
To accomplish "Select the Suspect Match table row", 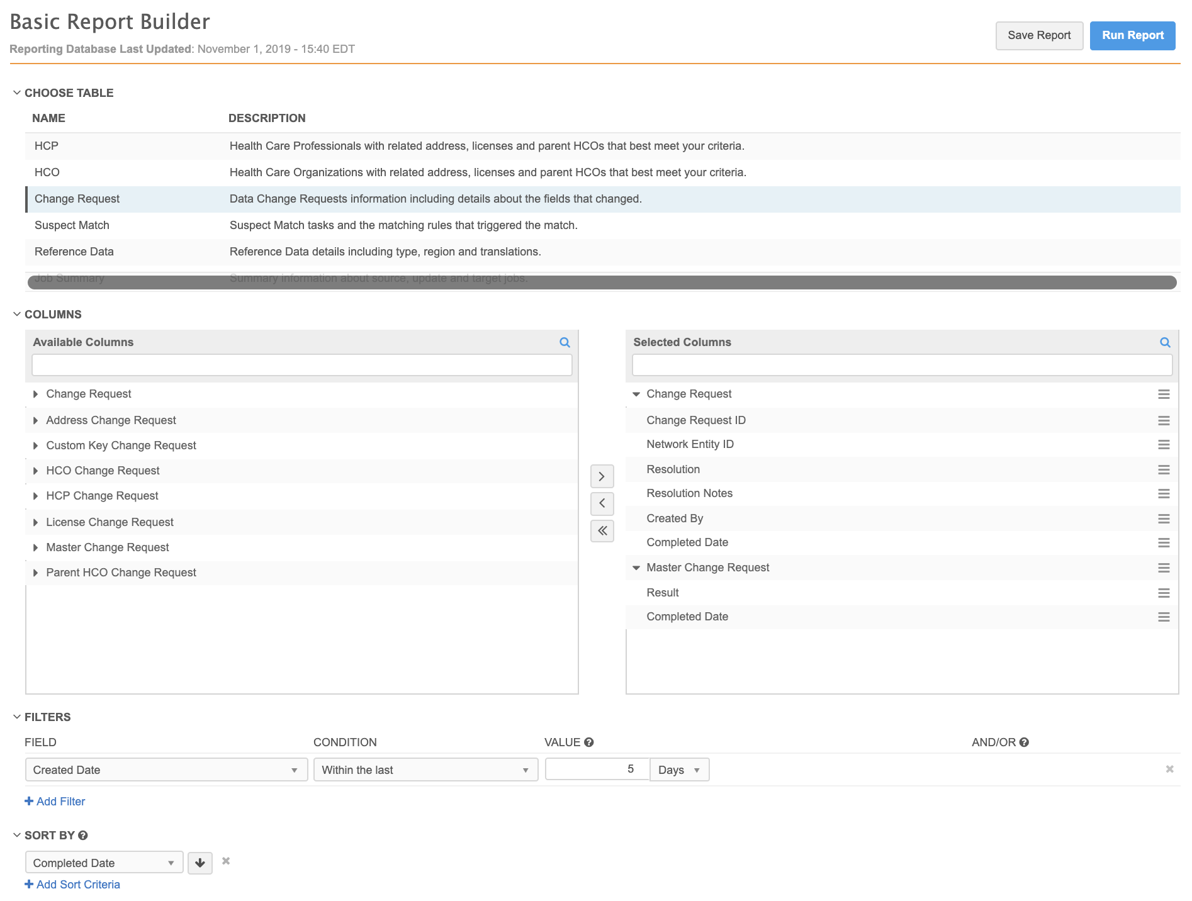I will point(72,225).
